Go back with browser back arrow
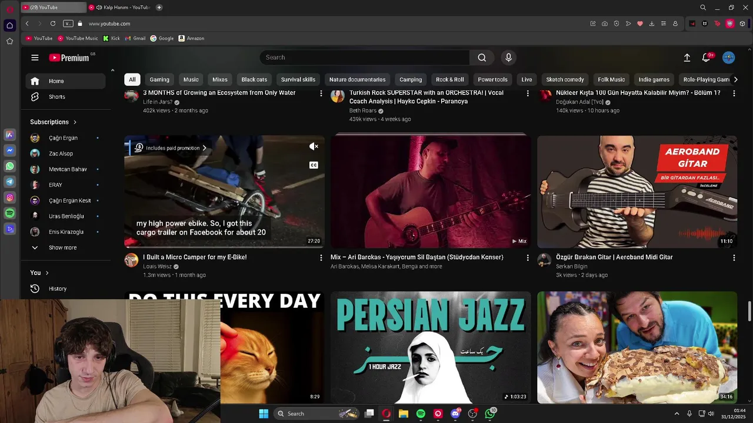Screen dimensions: 753x423 (27, 23)
